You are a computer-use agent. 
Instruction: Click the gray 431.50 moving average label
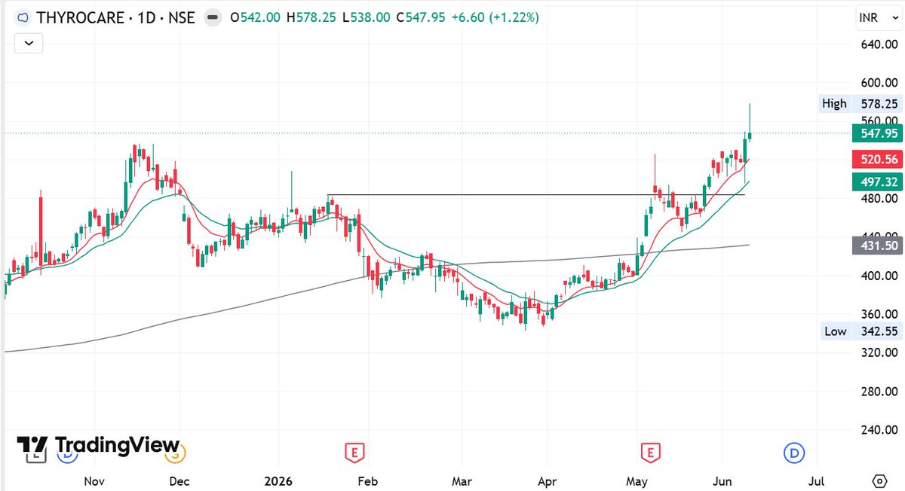pyautogui.click(x=877, y=245)
